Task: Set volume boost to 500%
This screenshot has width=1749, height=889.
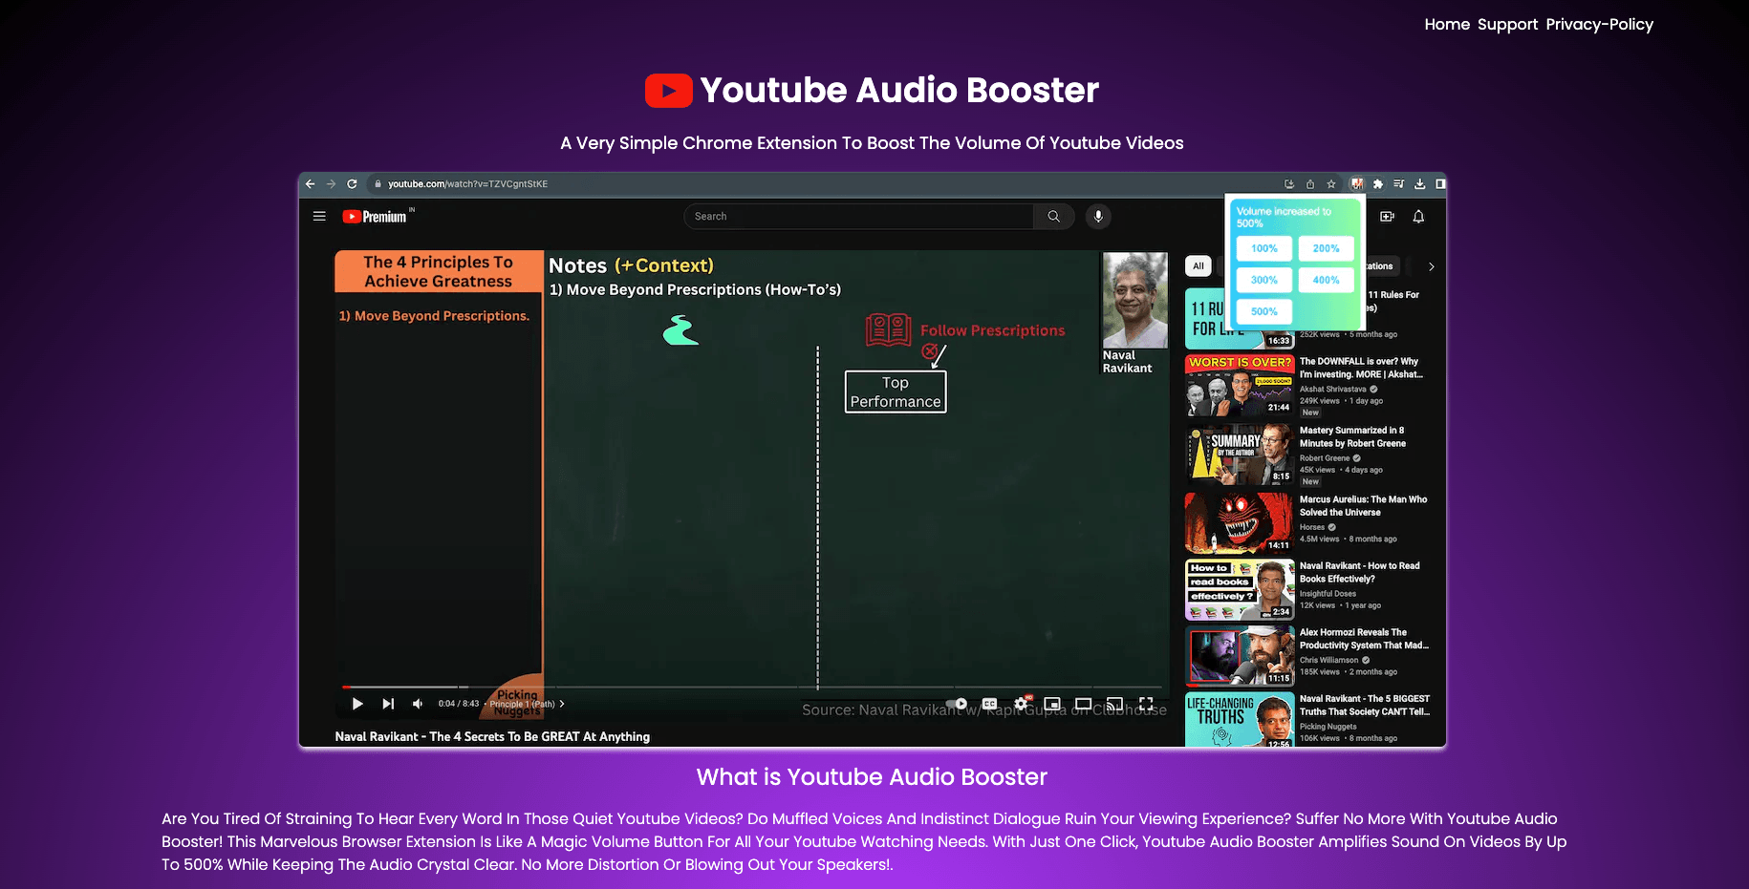Action: 1263,311
